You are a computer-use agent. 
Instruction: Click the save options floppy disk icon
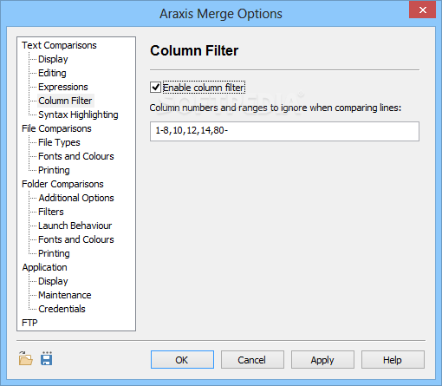pyautogui.click(x=47, y=359)
